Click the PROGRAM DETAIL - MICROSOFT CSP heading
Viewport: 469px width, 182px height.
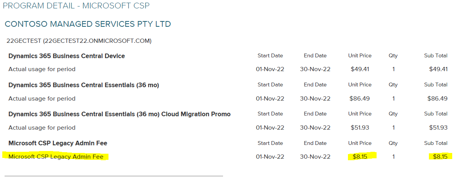tap(76, 6)
